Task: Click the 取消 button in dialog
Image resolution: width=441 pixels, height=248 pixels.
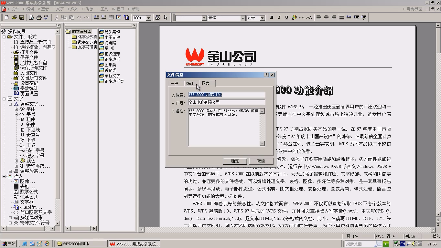Action: (261, 161)
